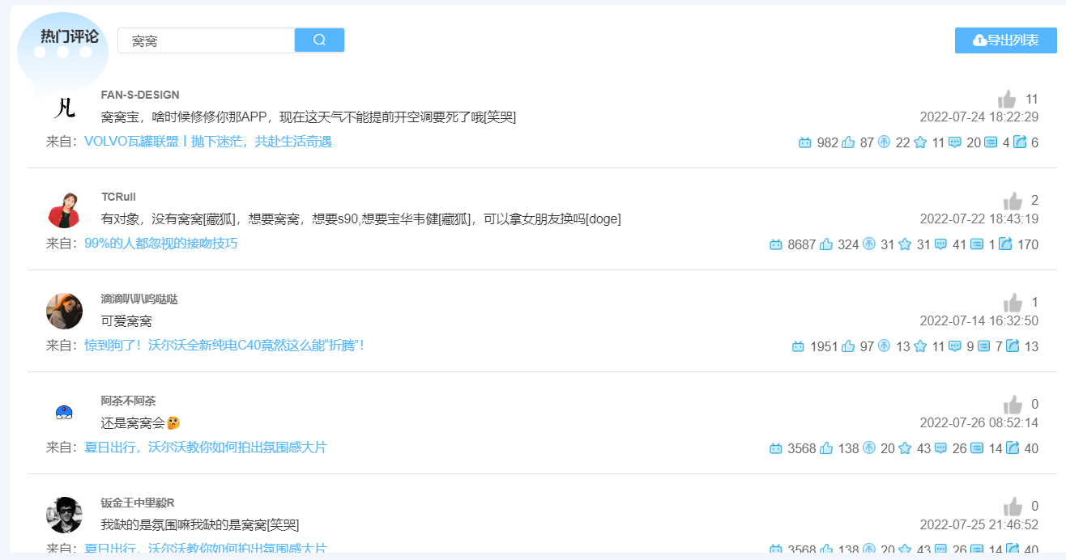
Task: Click the coin icon in the 接吻技巧 row
Action: pos(869,244)
